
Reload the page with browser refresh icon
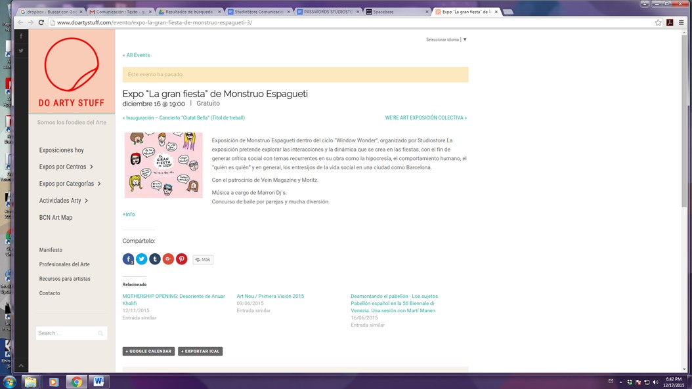[41, 22]
